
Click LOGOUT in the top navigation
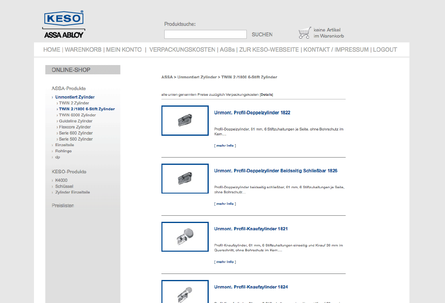(385, 50)
